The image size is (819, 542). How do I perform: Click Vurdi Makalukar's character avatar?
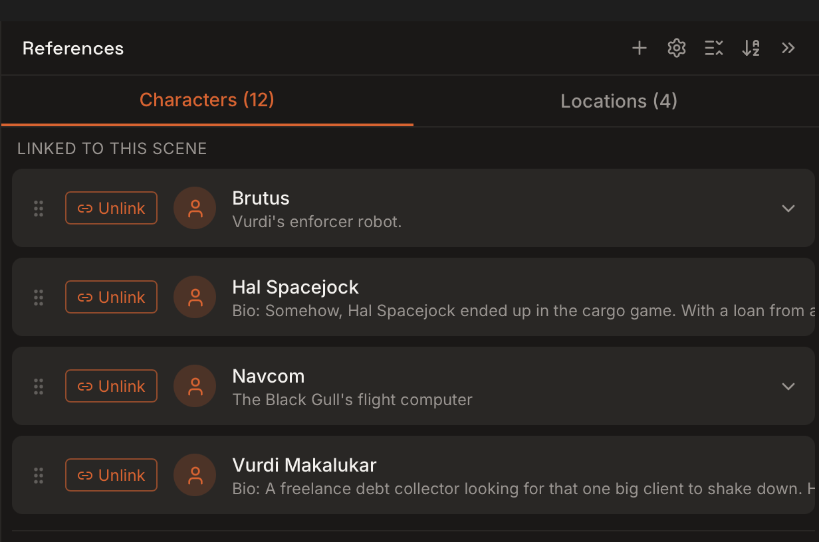[x=195, y=475]
